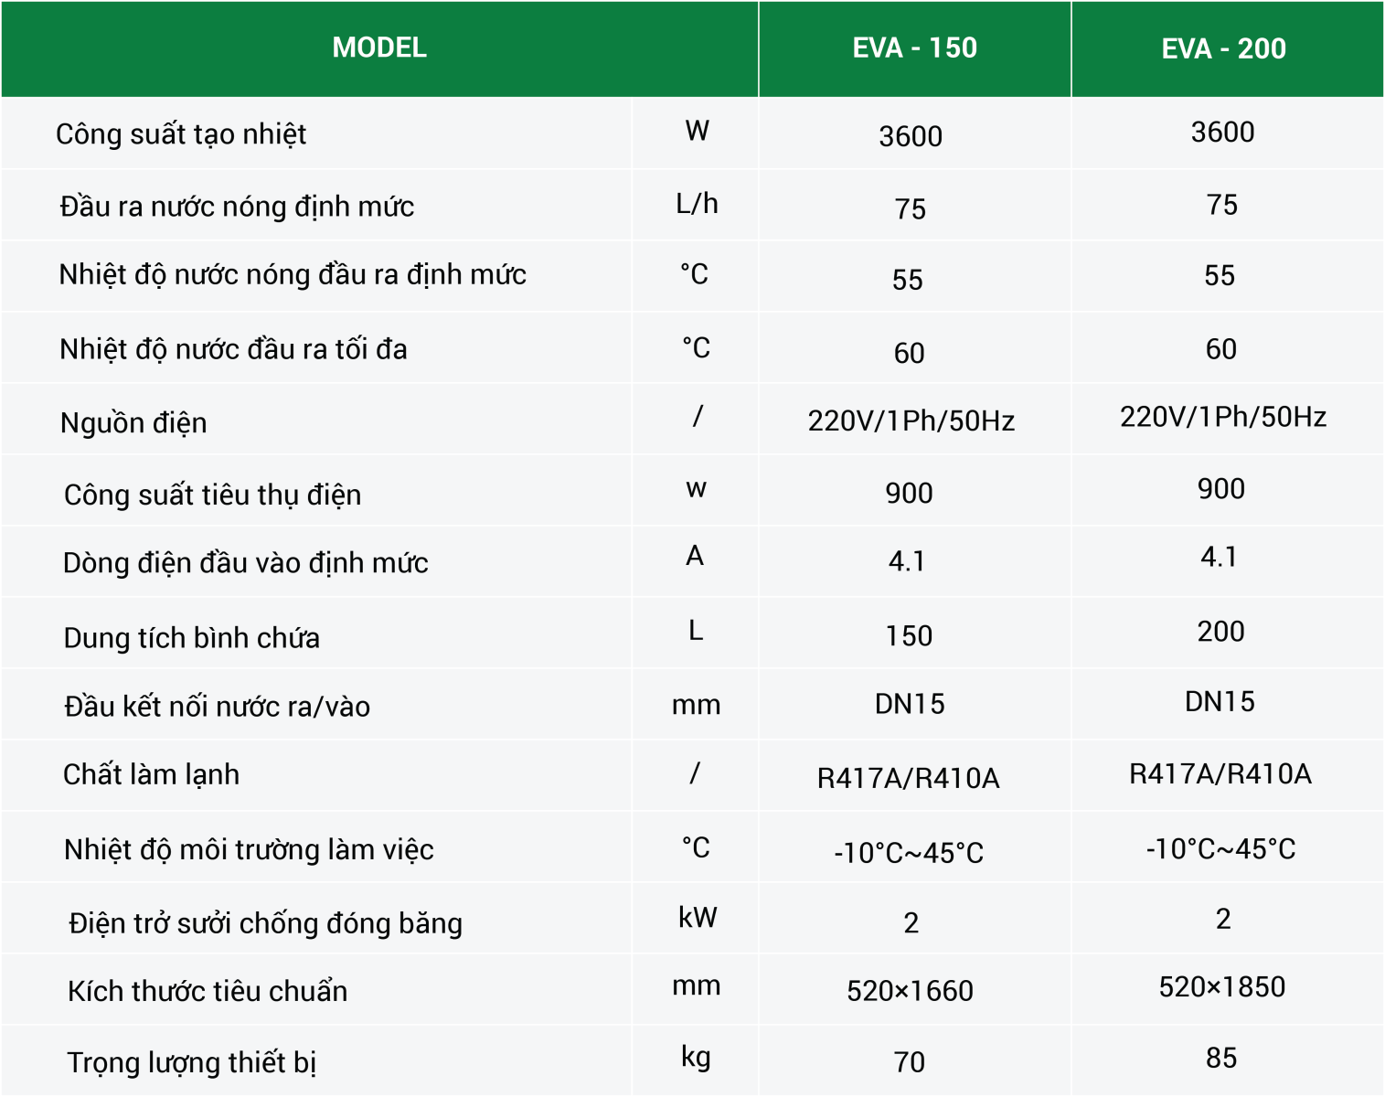Click the "Trọng lượng thiết bị" row label

(x=192, y=1062)
